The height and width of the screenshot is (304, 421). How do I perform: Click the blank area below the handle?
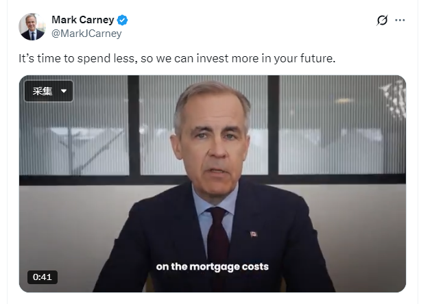215,45
